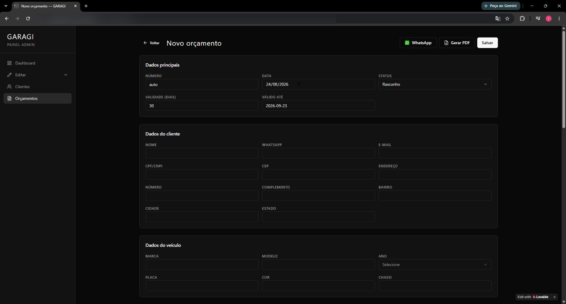
Task: Reload the page with the refresh icon
Action: 28,18
